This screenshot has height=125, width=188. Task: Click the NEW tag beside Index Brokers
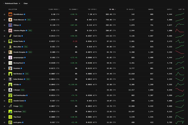click(28, 79)
